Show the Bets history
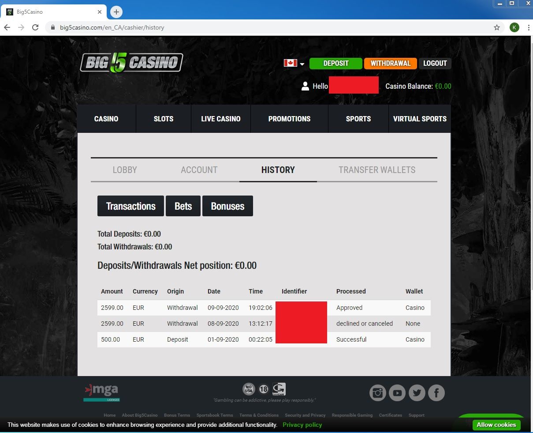This screenshot has height=433, width=533. tap(183, 206)
